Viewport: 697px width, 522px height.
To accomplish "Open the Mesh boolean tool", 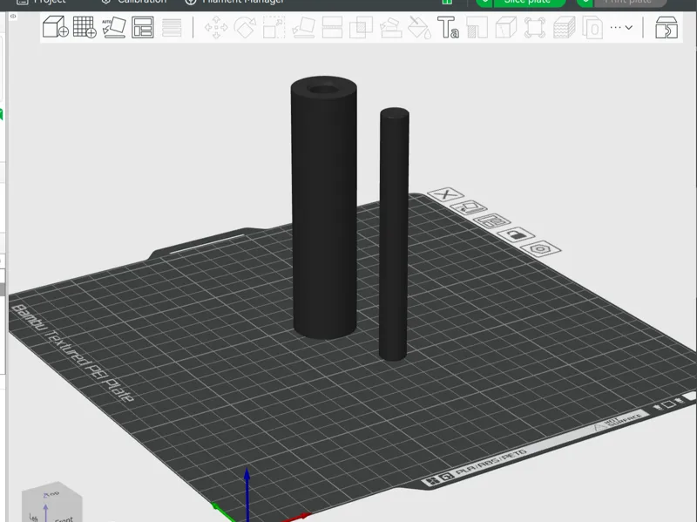I will coord(361,28).
